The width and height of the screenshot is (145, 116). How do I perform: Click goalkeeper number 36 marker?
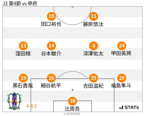(72, 101)
